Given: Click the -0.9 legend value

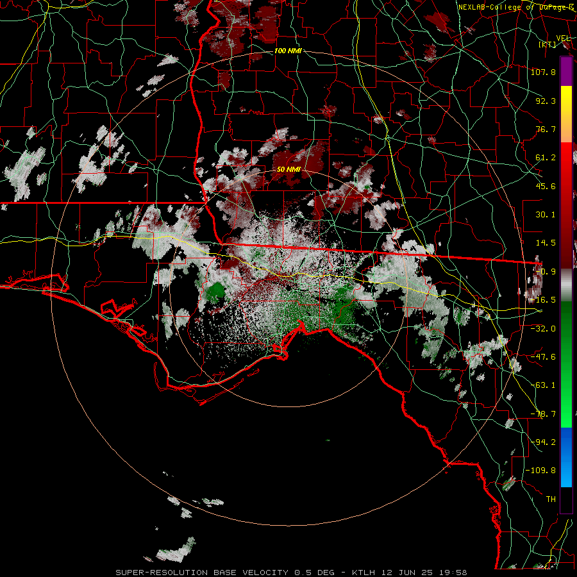Looking at the screenshot, I should [546, 272].
